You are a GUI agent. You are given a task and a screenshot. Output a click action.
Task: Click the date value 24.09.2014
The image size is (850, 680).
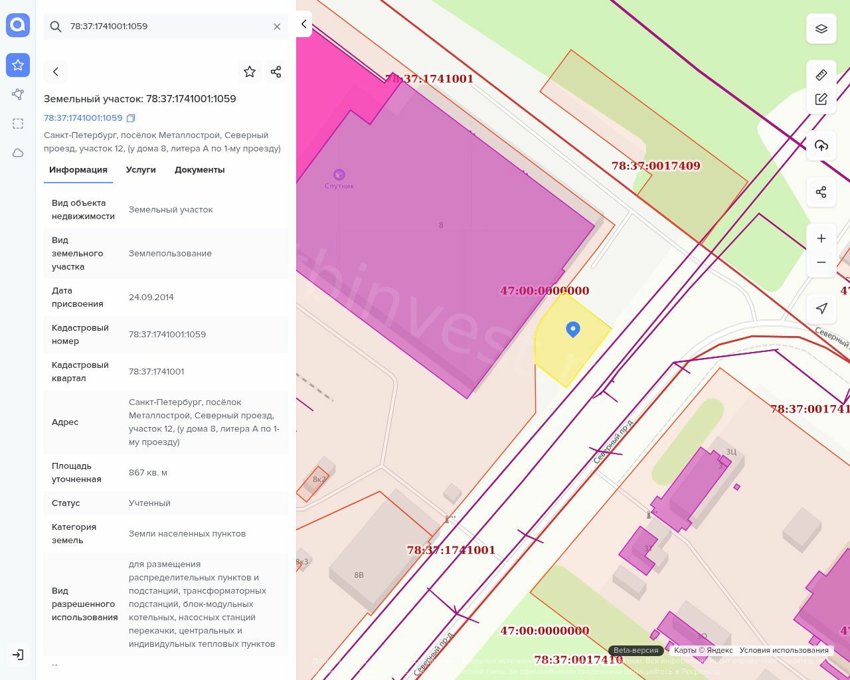pos(151,297)
